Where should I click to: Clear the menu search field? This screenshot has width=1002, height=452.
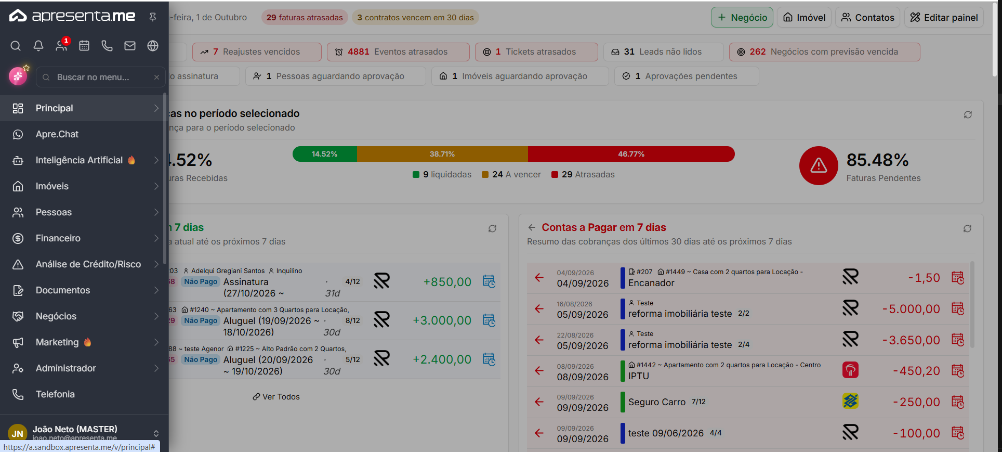click(x=156, y=77)
